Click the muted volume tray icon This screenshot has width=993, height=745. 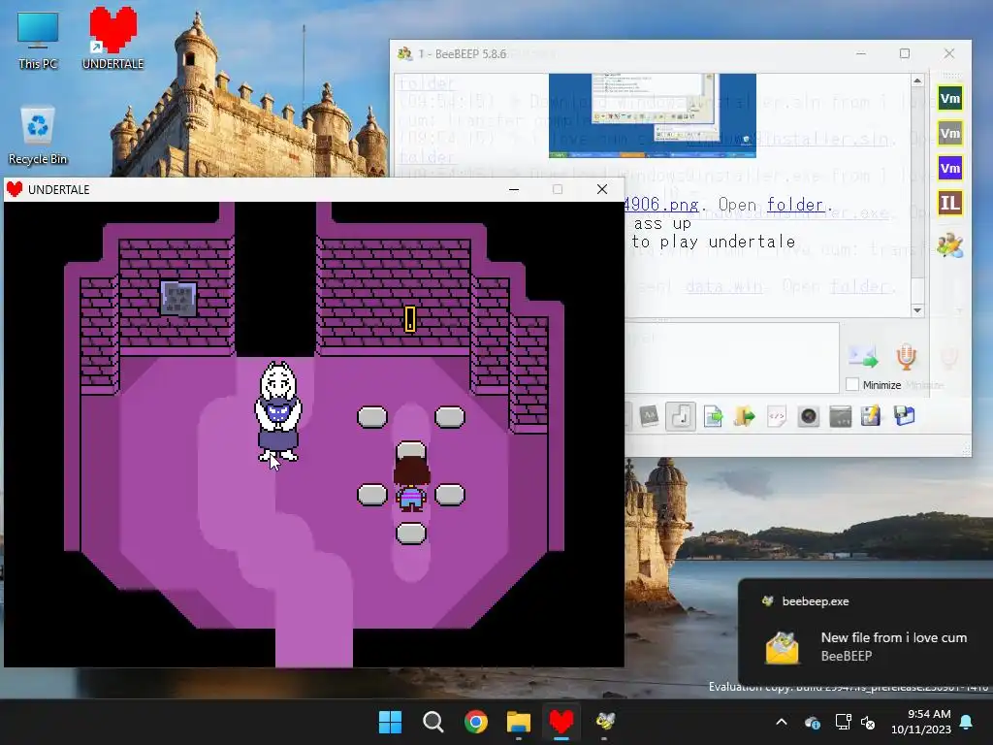(x=868, y=722)
